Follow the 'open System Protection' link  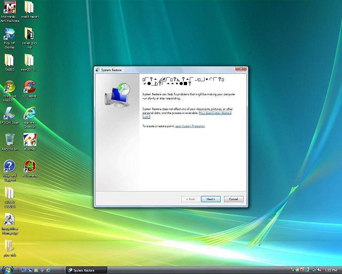(x=190, y=126)
